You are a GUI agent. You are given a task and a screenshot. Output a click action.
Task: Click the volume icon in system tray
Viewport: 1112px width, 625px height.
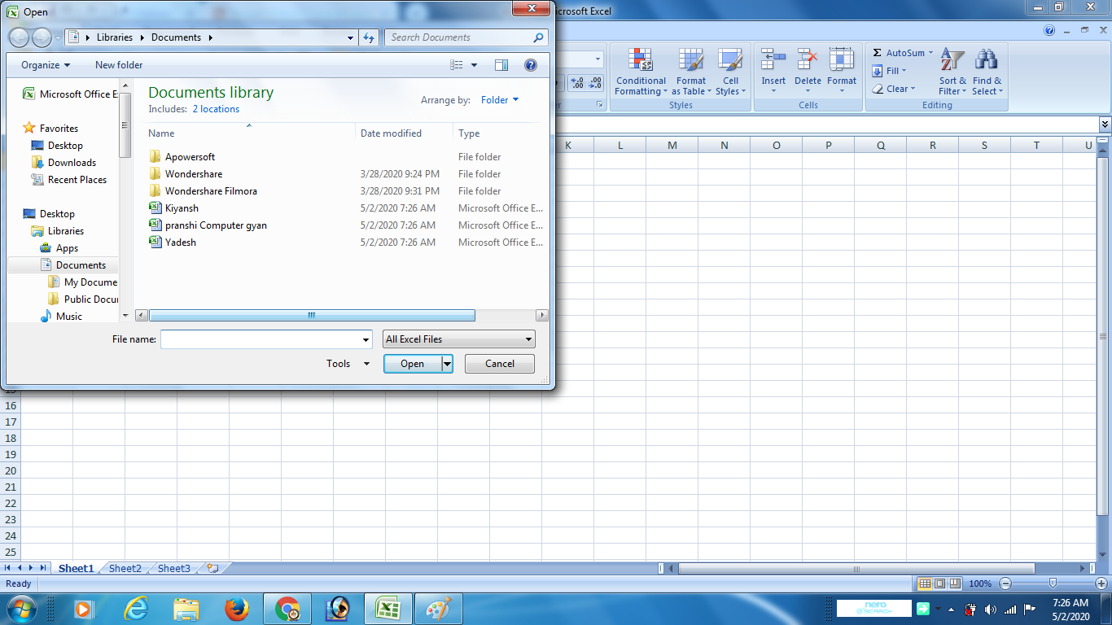click(991, 609)
